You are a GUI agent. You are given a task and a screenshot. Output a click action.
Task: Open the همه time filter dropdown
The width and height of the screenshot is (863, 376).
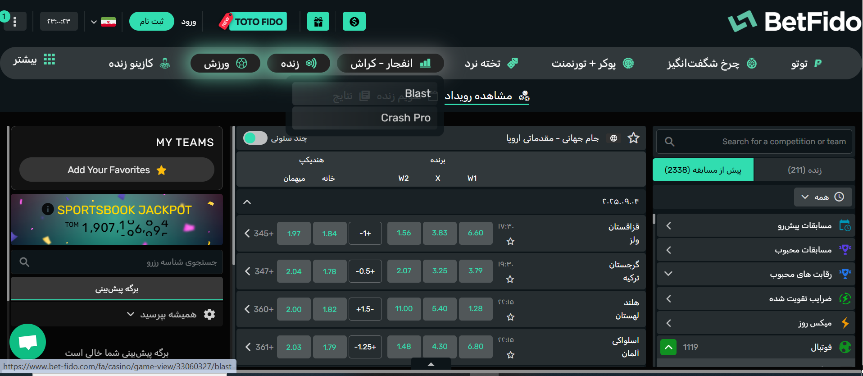(x=823, y=197)
